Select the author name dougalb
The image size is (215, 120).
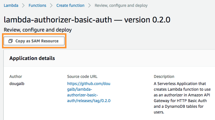point(18,84)
